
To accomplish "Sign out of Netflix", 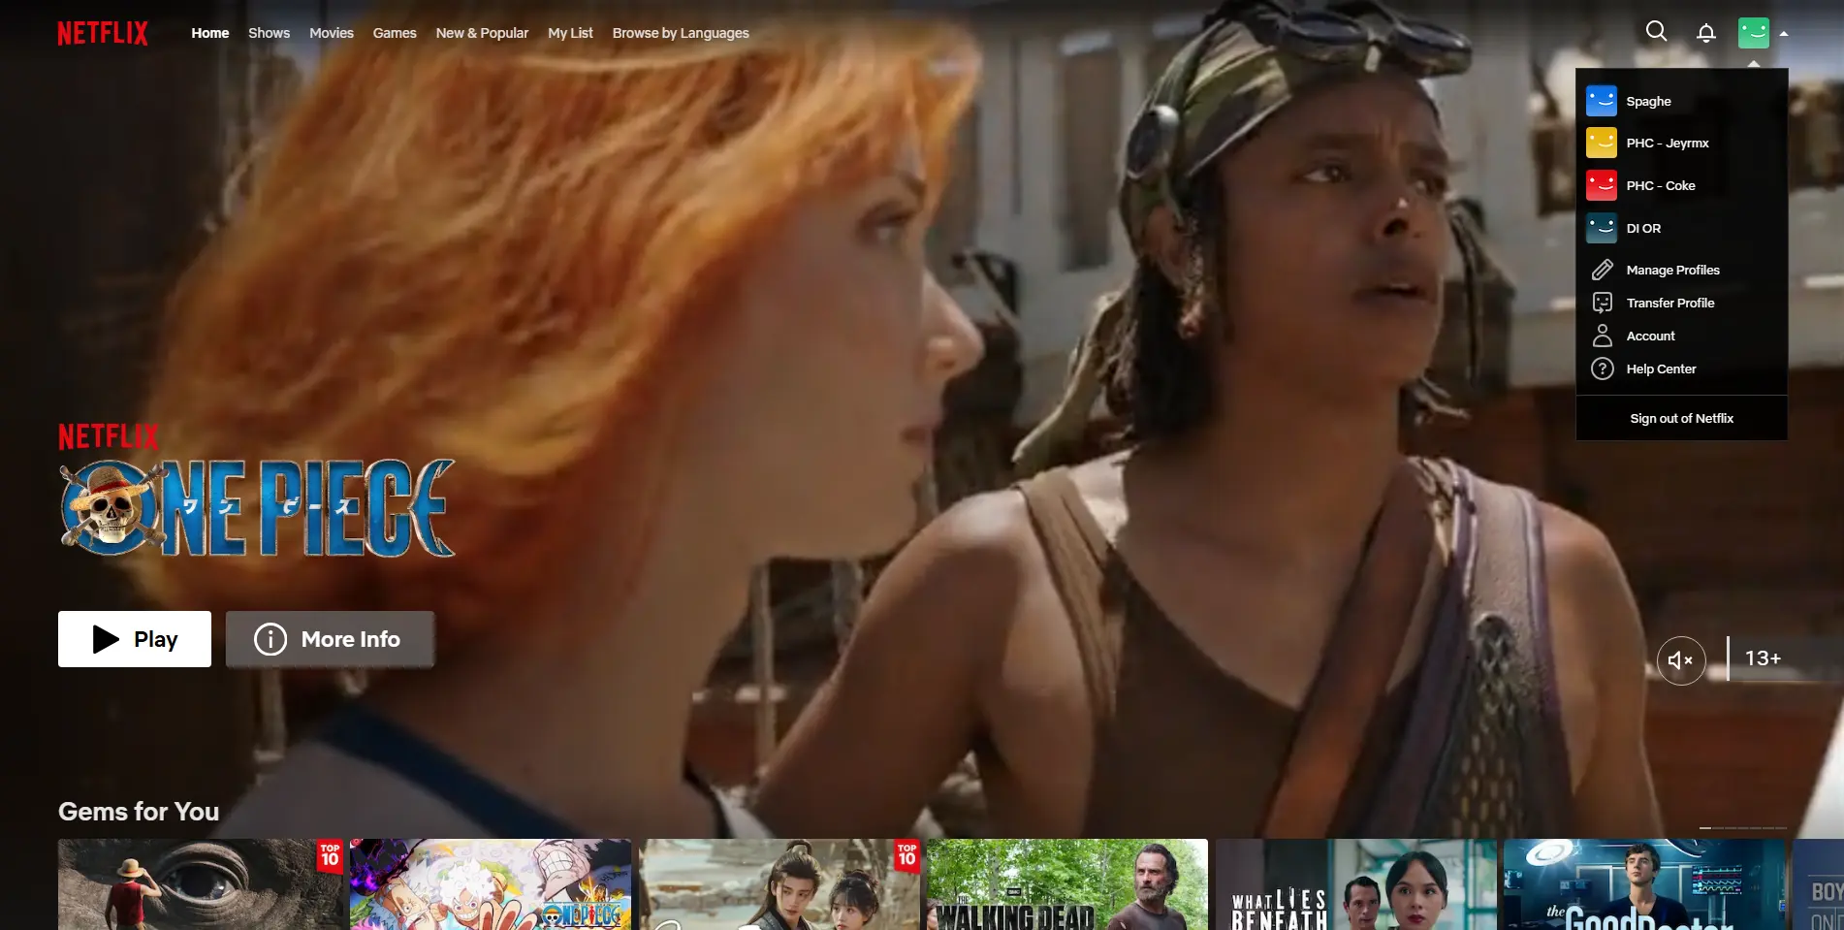I will click(x=1682, y=418).
